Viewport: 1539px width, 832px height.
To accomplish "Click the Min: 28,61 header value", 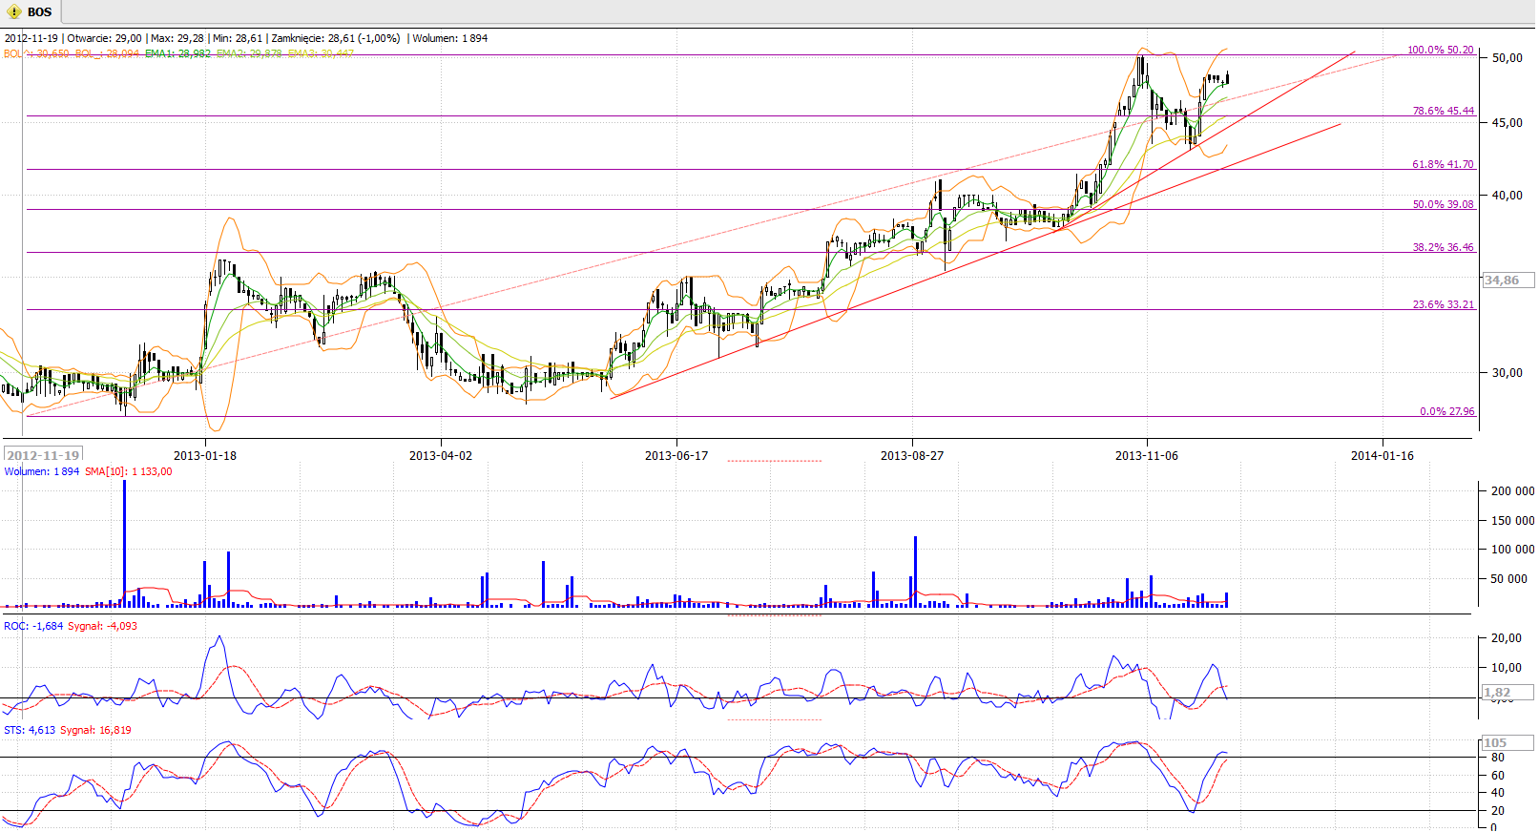I will click(237, 38).
